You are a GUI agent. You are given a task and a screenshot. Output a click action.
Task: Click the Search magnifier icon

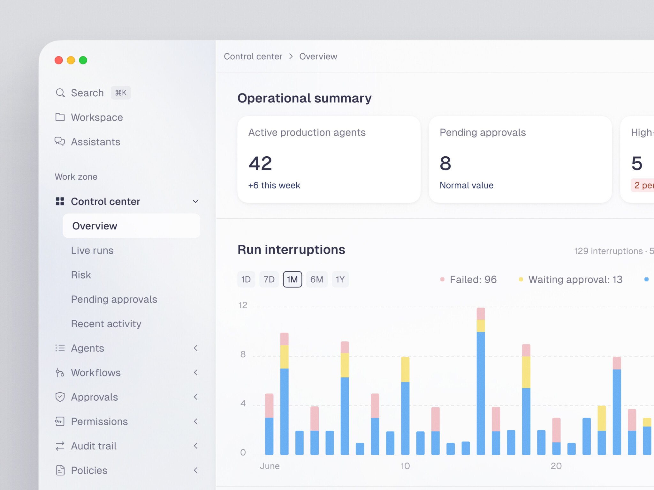coord(60,93)
